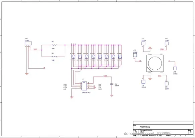This screenshot has height=138, width=195.
Task: Select the J21 CON1 connector box
Action: (x=167, y=83)
